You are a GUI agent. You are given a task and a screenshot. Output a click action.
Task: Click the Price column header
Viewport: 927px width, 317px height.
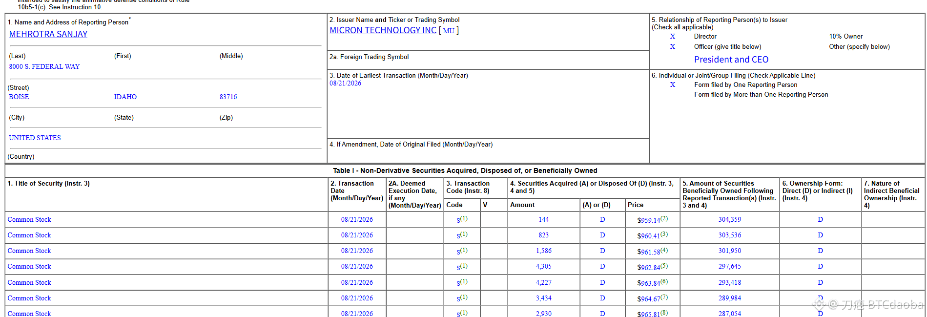coord(636,205)
